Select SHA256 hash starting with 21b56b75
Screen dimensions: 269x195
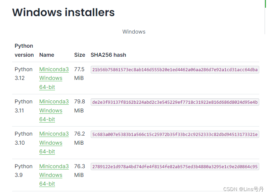pos(175,69)
